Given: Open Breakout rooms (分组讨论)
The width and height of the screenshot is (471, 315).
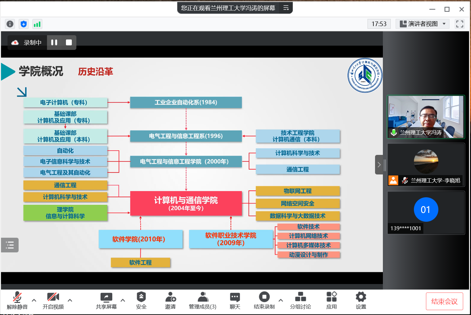Looking at the screenshot, I should (x=300, y=300).
